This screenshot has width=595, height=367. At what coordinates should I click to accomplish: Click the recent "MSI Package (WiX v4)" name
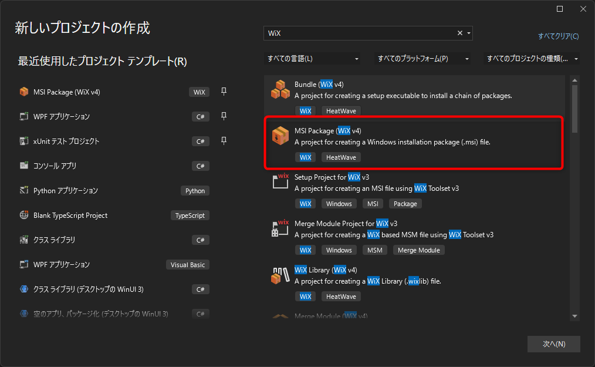pos(67,92)
